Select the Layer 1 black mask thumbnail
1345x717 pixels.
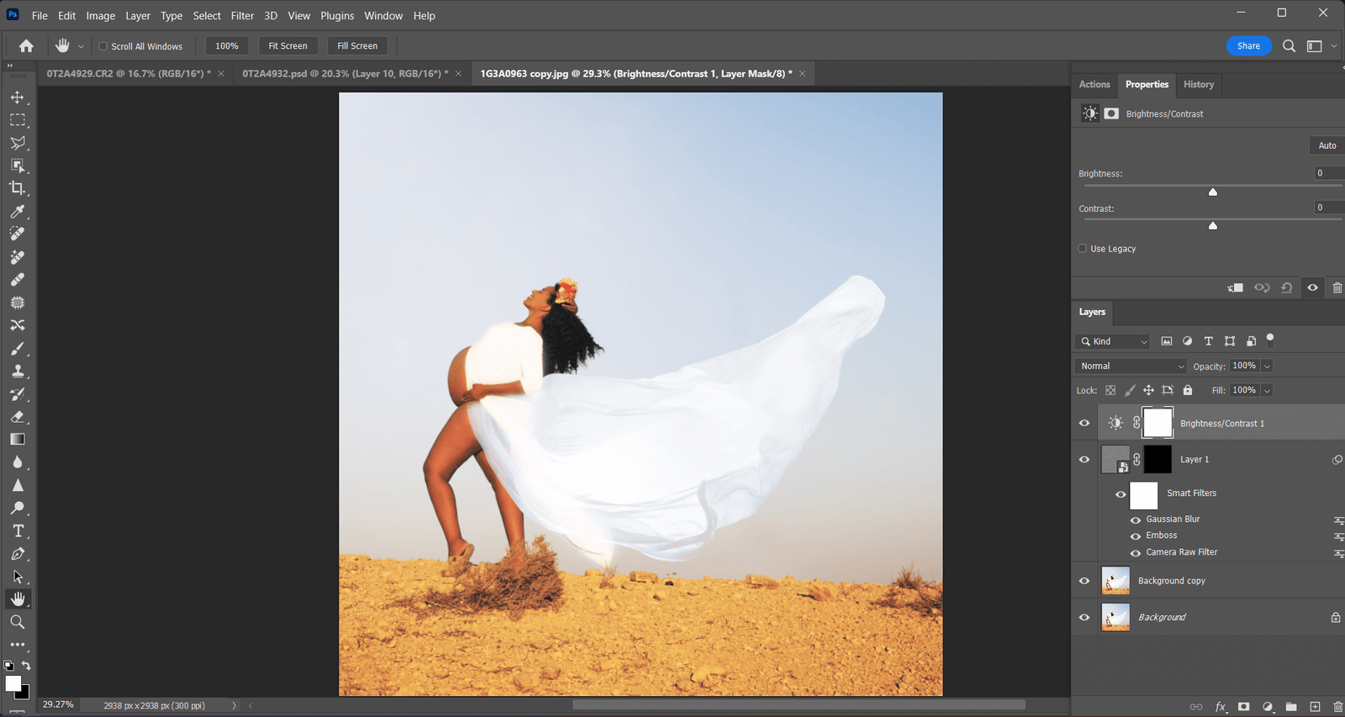pos(1158,460)
